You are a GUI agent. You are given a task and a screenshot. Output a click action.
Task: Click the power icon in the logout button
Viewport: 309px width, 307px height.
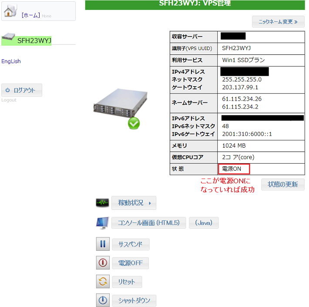pos(8,90)
